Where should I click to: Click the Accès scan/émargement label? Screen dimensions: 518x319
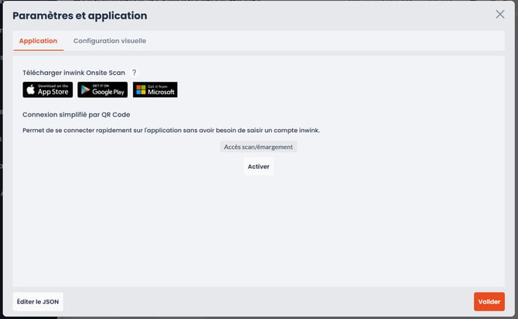pos(258,147)
